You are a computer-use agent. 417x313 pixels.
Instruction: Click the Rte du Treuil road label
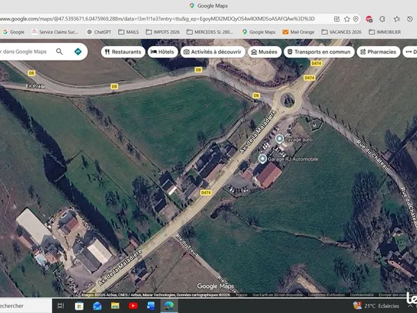(187, 245)
